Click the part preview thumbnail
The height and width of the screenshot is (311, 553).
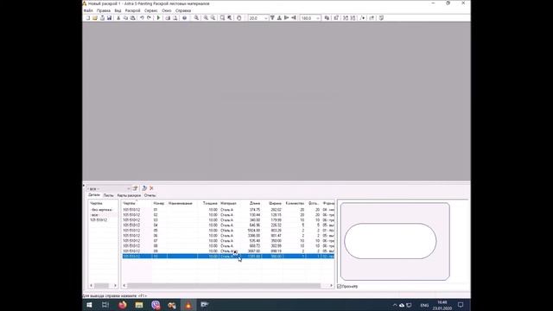tap(395, 241)
